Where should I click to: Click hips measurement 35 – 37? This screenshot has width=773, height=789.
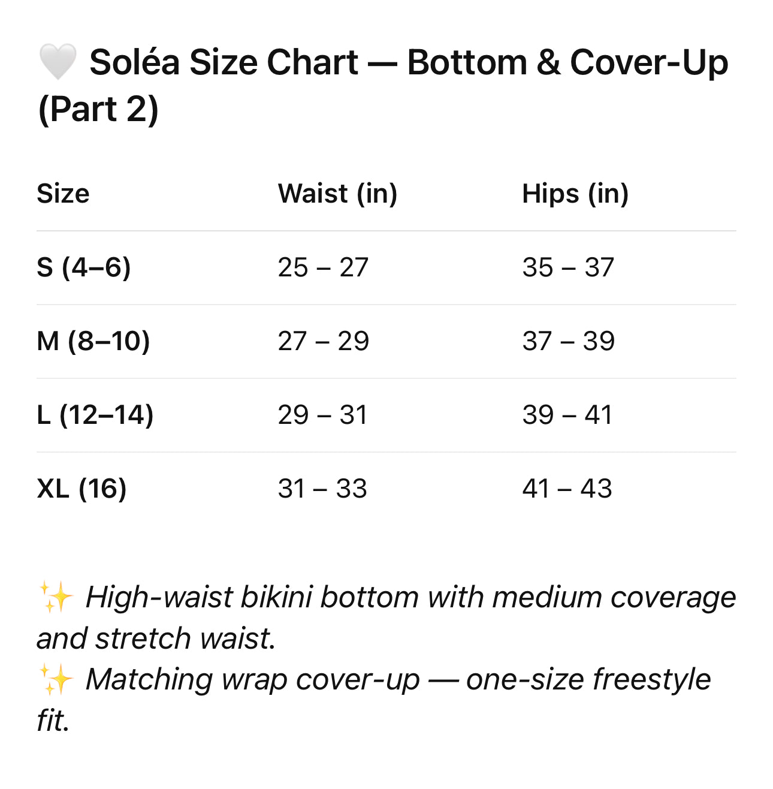tap(568, 267)
